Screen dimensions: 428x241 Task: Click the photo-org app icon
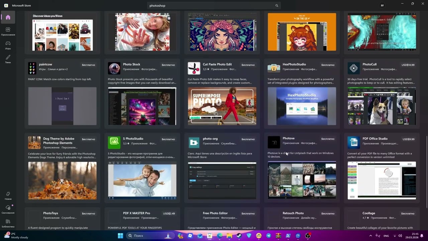pos(194,143)
